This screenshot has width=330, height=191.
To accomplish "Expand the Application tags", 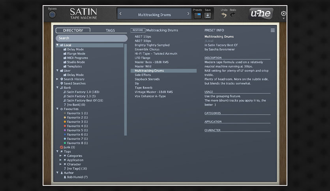I will [61, 160].
